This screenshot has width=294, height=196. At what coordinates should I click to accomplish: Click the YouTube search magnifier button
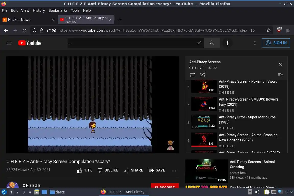coord(212,43)
